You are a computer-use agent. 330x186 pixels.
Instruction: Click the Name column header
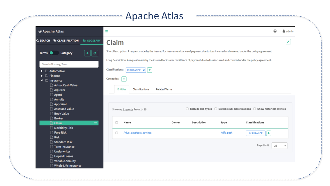[x=127, y=122]
